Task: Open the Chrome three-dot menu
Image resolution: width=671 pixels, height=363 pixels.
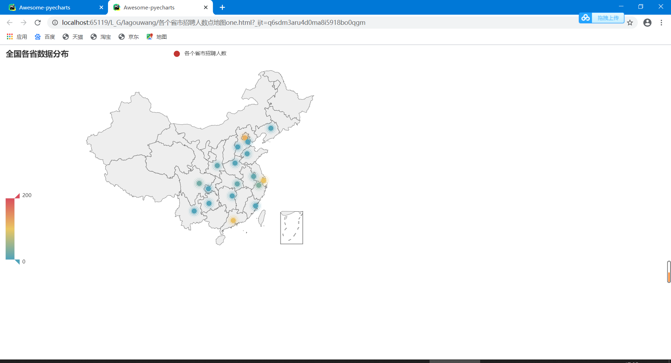Action: tap(661, 23)
